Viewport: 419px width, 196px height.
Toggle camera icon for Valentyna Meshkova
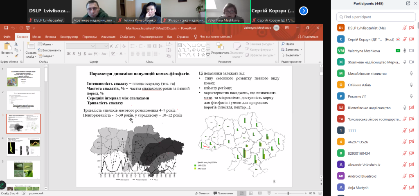click(x=412, y=51)
